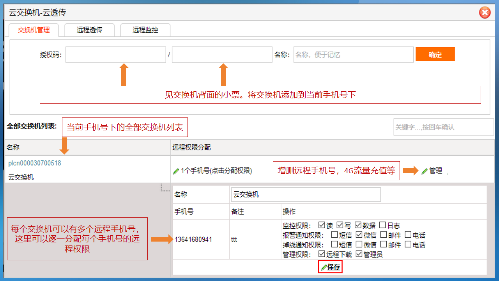Enable 掉线通知权限 微信 checkbox
Viewport: 499px width, 281px height.
359,245
